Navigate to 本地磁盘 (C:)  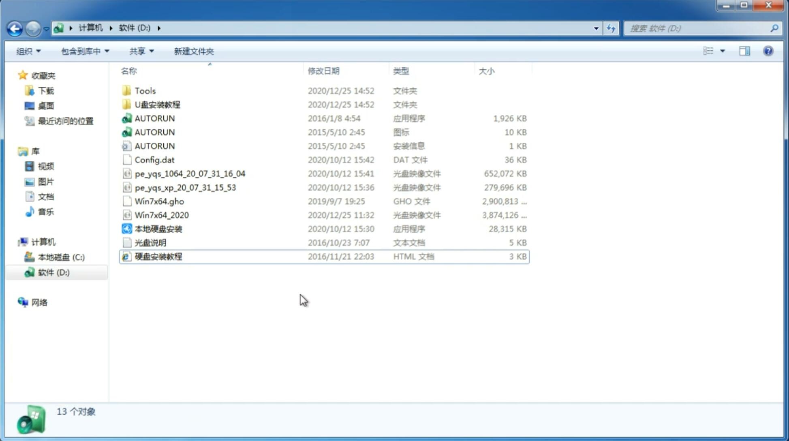[61, 257]
